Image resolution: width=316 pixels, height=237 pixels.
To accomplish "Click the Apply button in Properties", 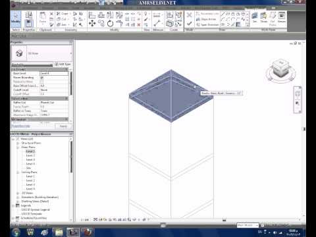I will tap(63, 126).
